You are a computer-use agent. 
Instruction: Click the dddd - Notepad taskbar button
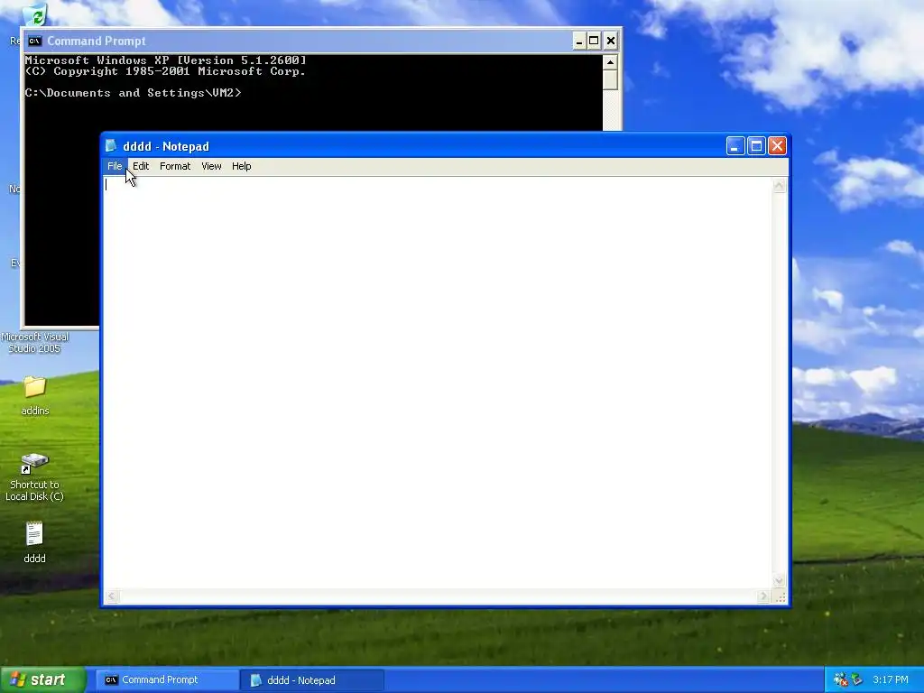pos(311,680)
